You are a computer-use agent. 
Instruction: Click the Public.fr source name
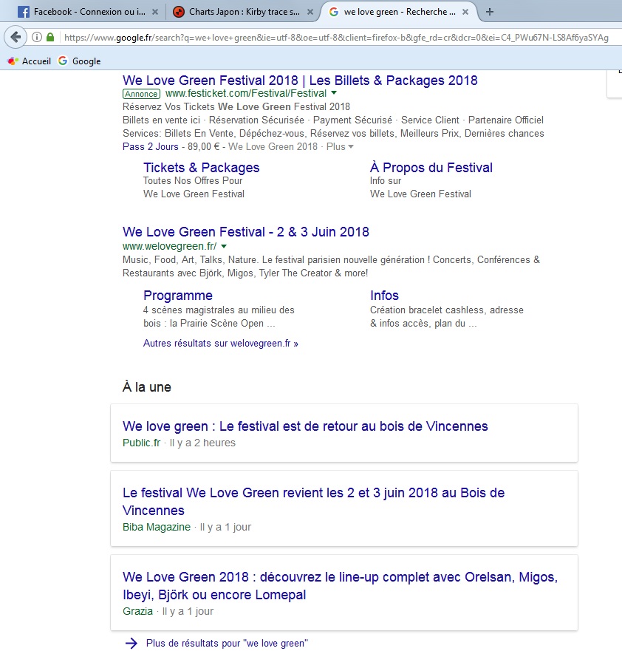point(142,443)
